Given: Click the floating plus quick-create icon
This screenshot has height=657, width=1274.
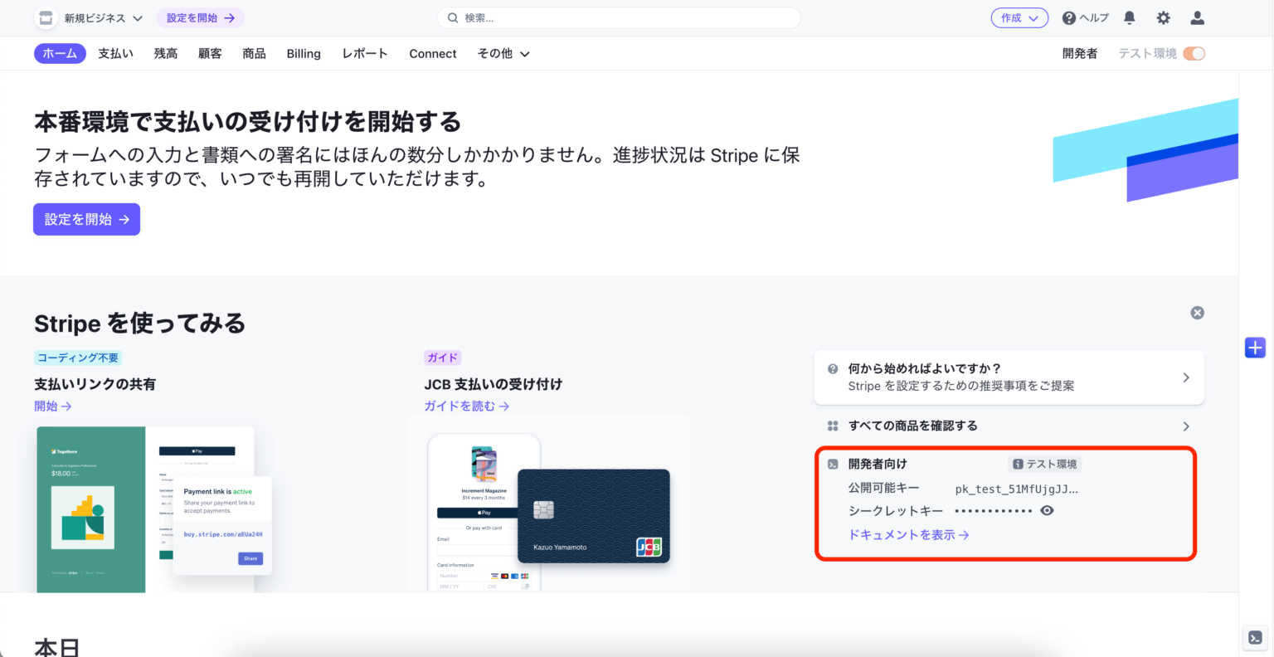Looking at the screenshot, I should [1254, 348].
